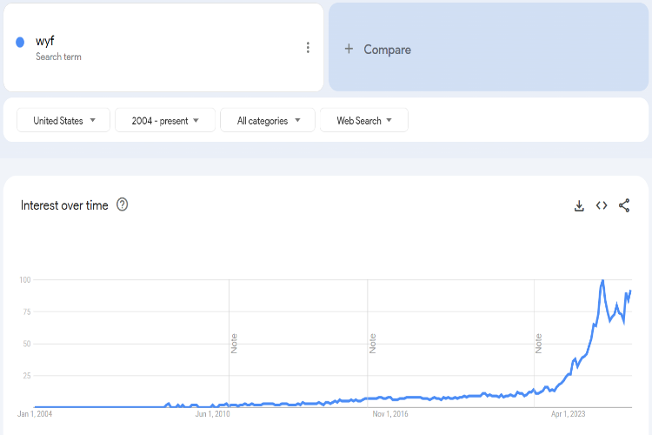Click the help icon beside Interest over time
The height and width of the screenshot is (435, 652).
coord(123,204)
